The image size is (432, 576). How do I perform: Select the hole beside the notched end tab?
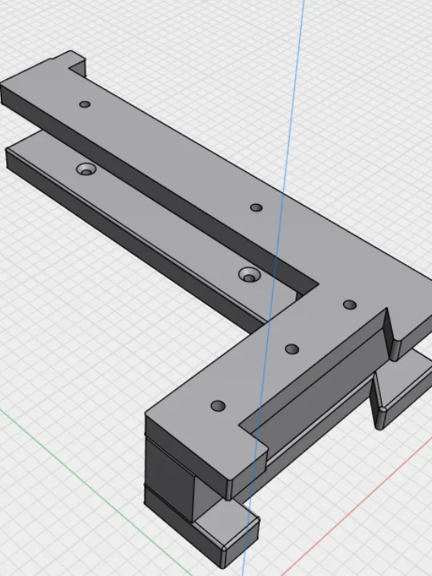click(x=85, y=104)
